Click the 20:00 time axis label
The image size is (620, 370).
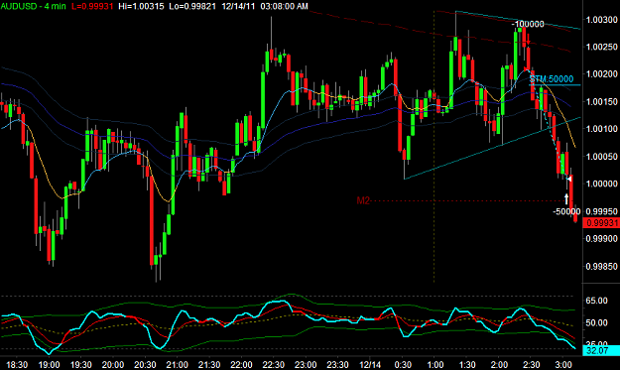click(113, 364)
